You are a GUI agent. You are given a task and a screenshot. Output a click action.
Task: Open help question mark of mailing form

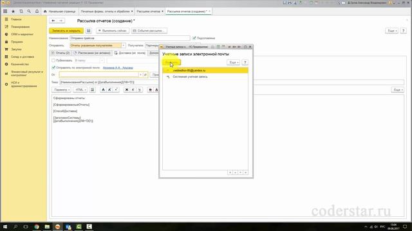pyautogui.click(x=404, y=31)
